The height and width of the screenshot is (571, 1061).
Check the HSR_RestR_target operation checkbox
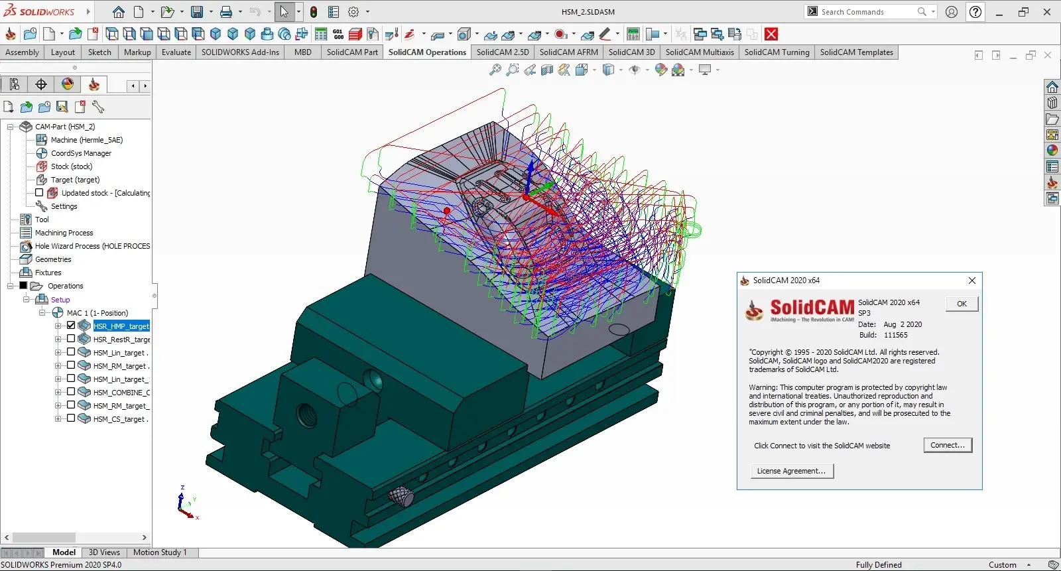tap(71, 339)
